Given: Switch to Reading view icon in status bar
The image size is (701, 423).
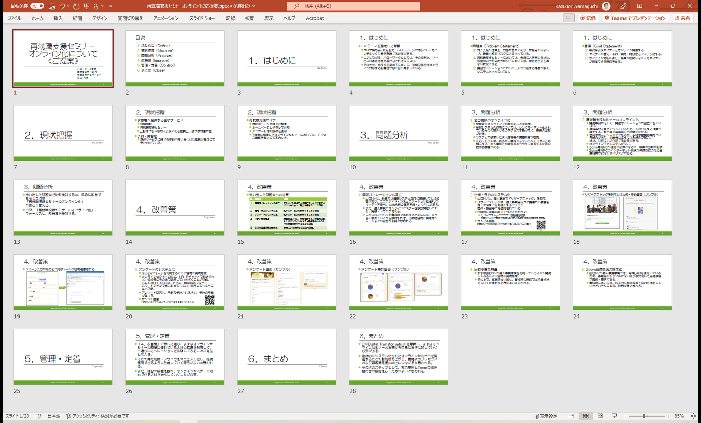Looking at the screenshot, I should coord(600,416).
